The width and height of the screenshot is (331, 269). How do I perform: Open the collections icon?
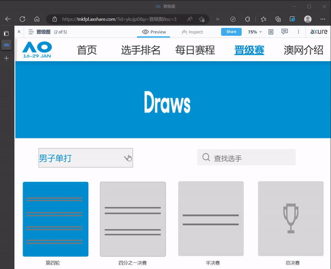[278, 19]
